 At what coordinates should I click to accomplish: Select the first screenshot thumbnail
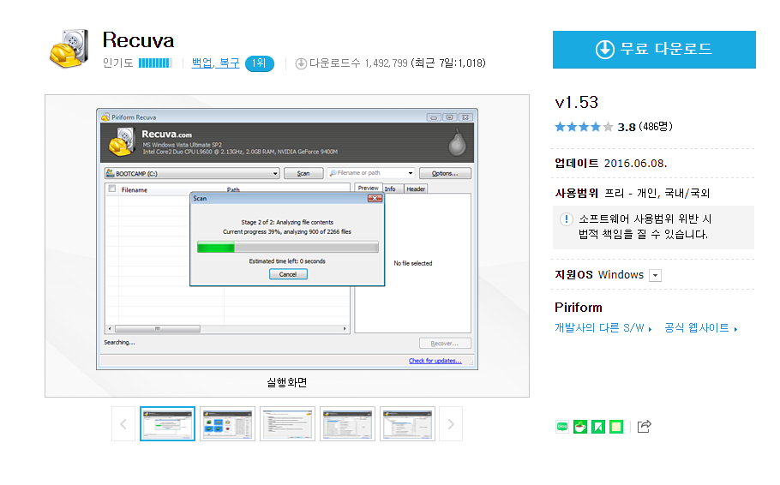[x=168, y=424]
